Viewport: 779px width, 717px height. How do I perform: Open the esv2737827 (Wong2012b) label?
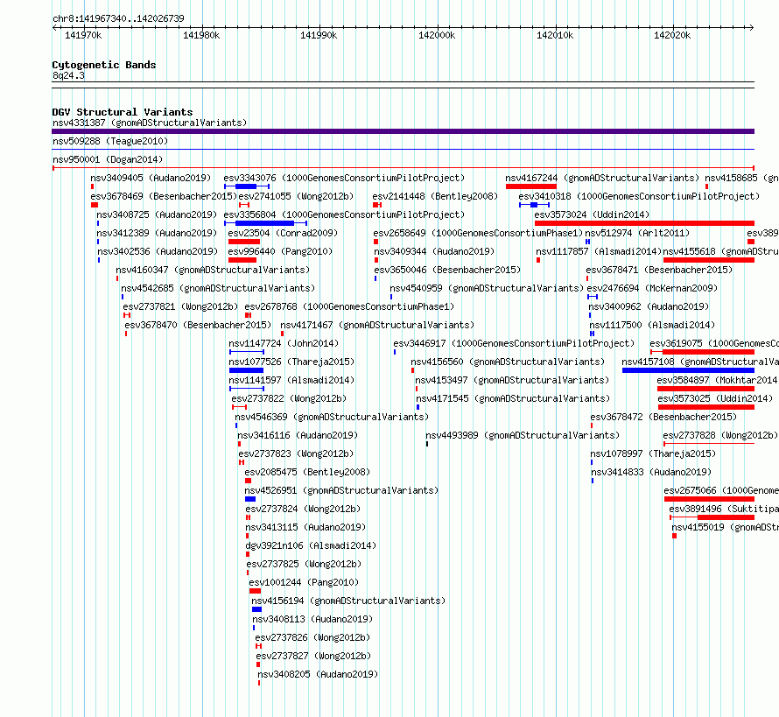click(313, 656)
